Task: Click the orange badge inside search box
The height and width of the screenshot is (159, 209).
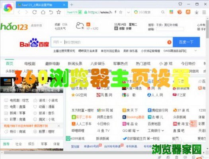Action: point(169,42)
